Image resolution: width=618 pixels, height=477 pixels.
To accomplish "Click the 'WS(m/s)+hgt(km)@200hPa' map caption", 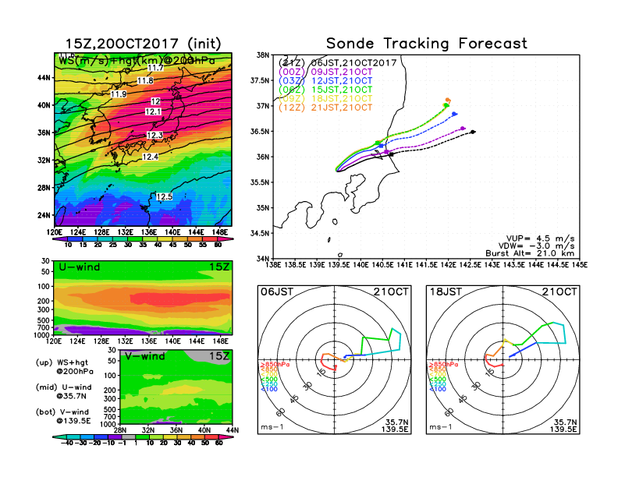I will coord(137,61).
